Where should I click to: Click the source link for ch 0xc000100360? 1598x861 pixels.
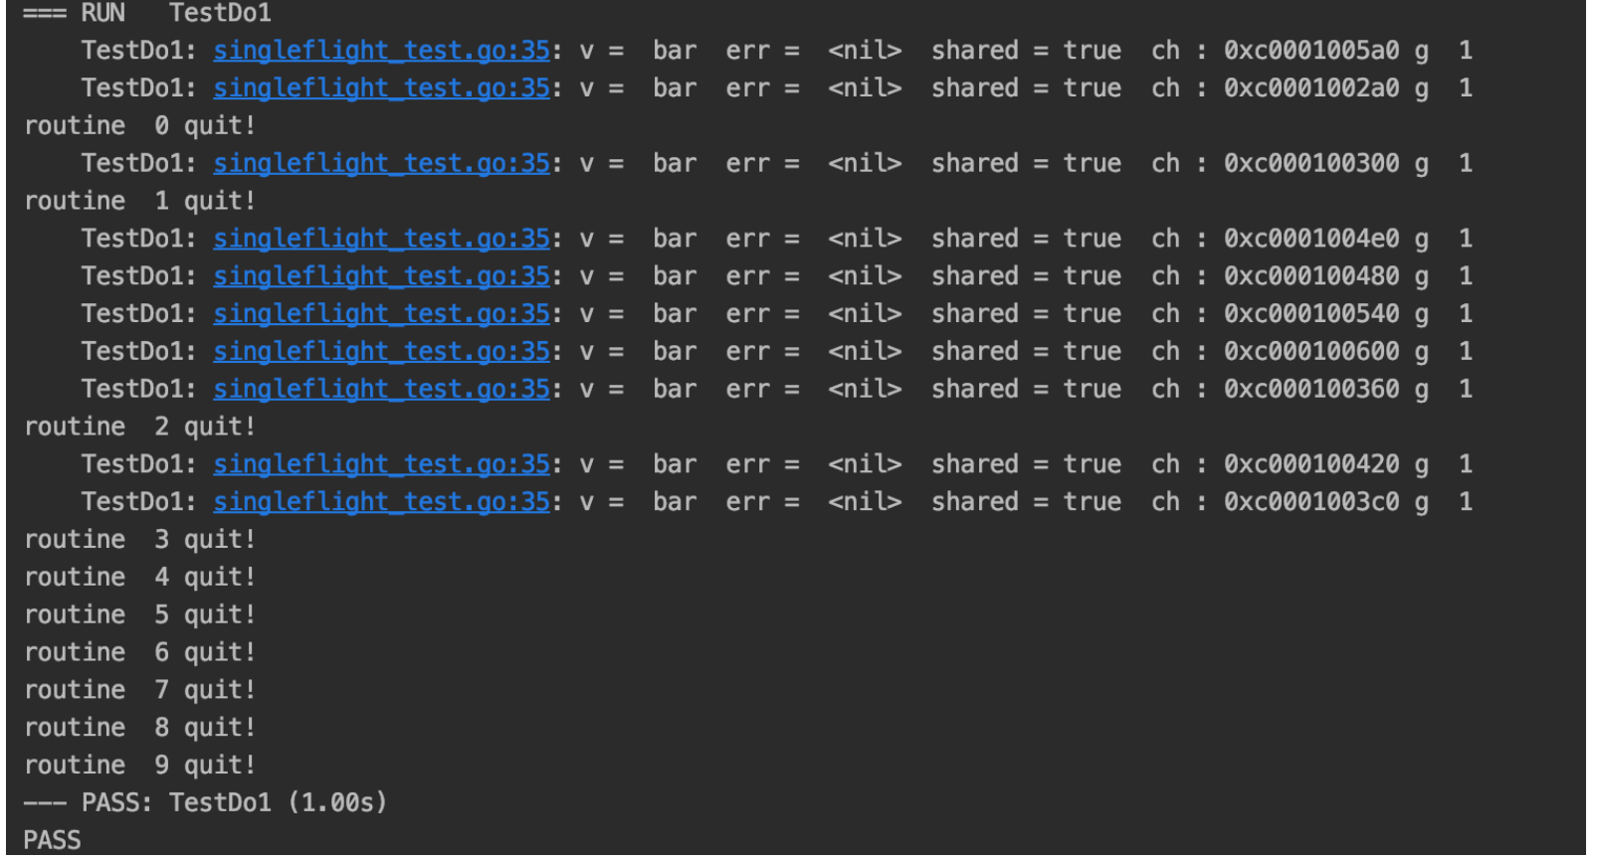coord(381,390)
